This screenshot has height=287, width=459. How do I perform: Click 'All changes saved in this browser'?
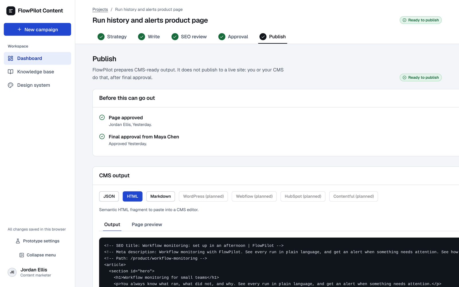(x=37, y=229)
